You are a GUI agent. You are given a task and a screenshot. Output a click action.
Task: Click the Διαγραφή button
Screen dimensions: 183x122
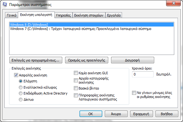tap(133, 60)
